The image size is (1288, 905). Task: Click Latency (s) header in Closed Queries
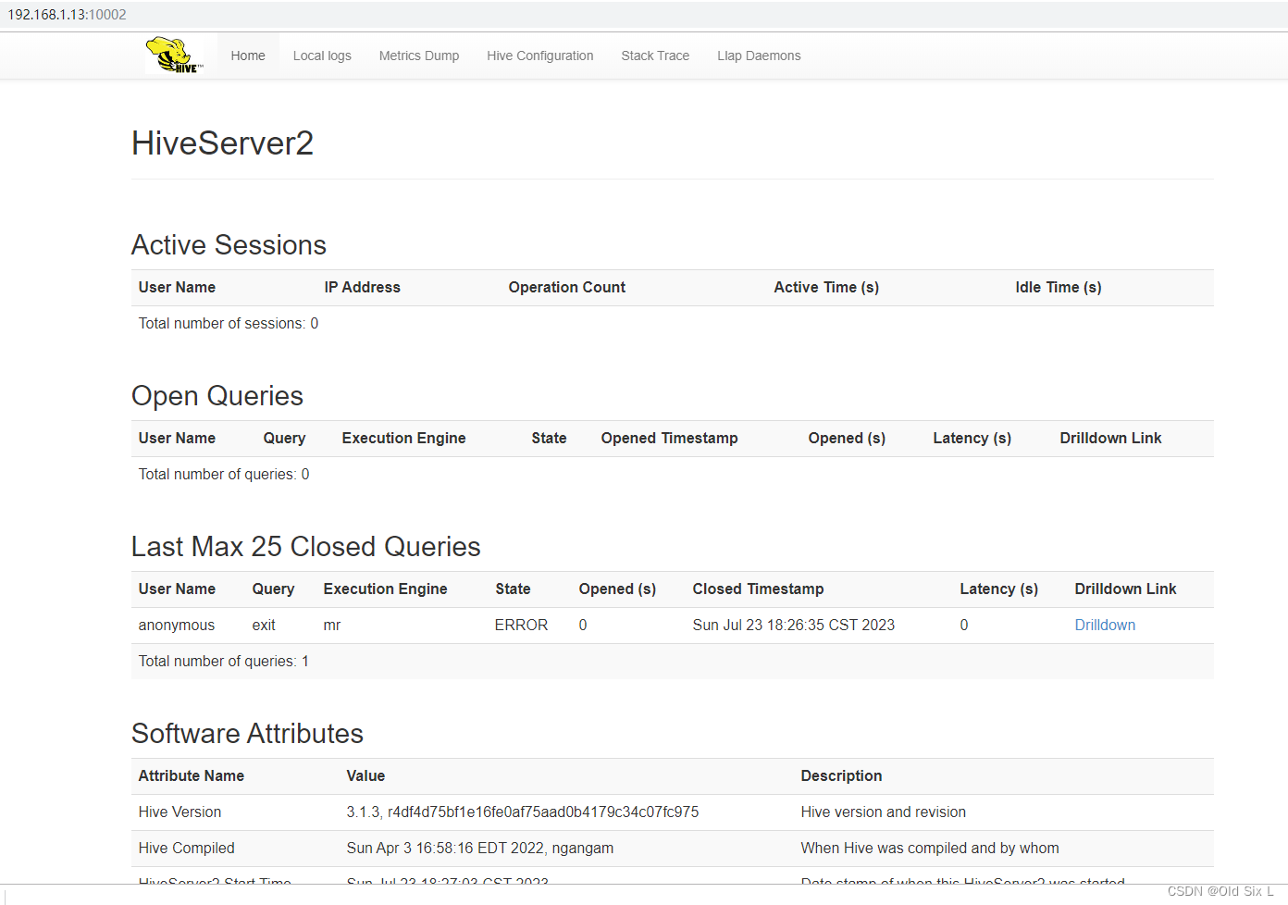998,589
